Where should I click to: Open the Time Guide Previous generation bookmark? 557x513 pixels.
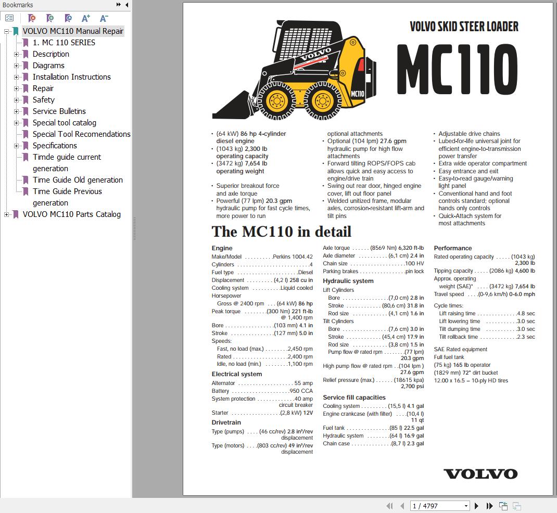[67, 197]
